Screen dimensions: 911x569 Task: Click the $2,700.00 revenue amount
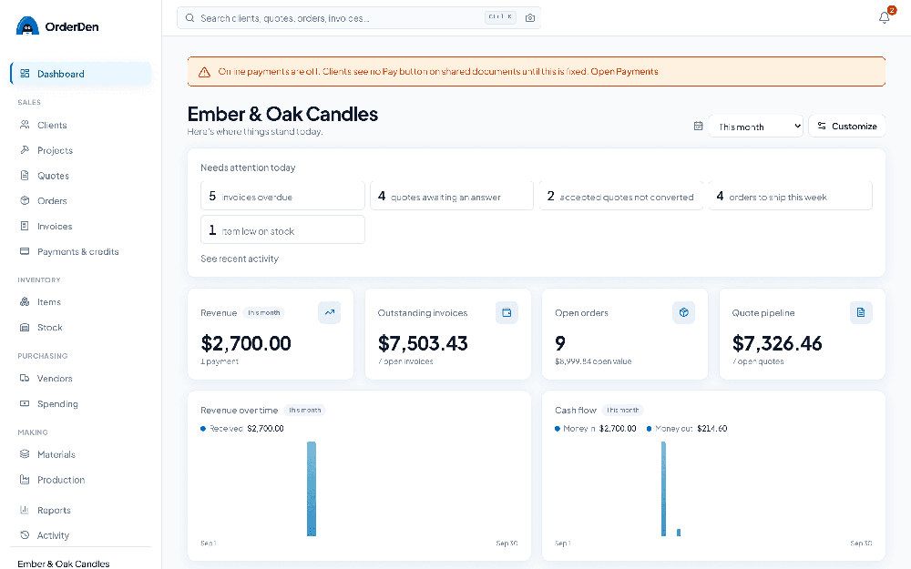coord(246,343)
